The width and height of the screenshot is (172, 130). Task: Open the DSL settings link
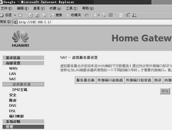(x=12, y=111)
